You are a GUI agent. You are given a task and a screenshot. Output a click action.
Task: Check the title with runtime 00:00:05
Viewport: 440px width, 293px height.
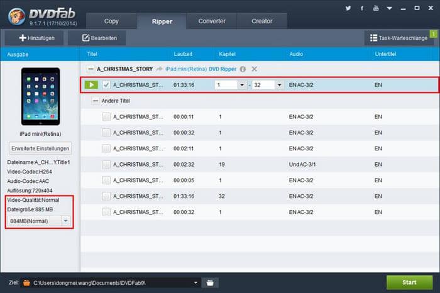pos(106,180)
